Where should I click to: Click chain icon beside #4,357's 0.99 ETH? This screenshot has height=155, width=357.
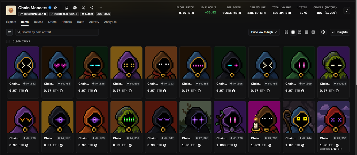[130, 145]
